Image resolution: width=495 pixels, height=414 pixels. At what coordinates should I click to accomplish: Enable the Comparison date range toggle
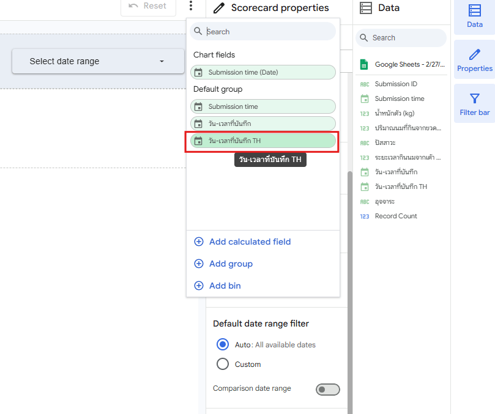pyautogui.click(x=327, y=390)
